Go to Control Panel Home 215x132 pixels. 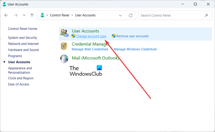(22, 29)
